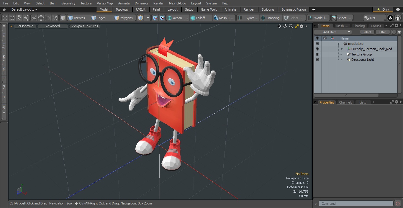Click the Select button in Items panel

pyautogui.click(x=367, y=32)
